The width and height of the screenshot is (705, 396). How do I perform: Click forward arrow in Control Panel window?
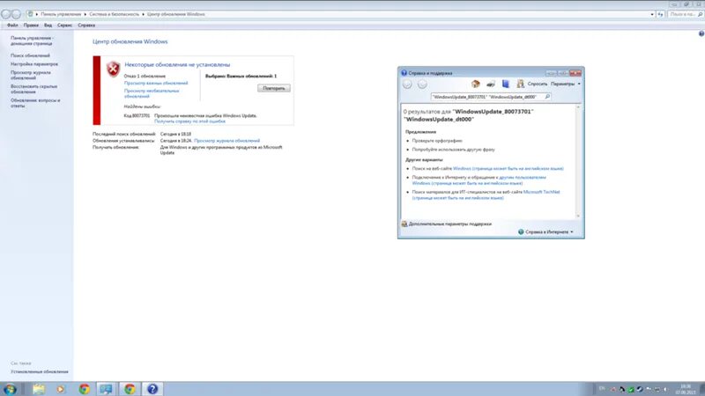click(16, 14)
